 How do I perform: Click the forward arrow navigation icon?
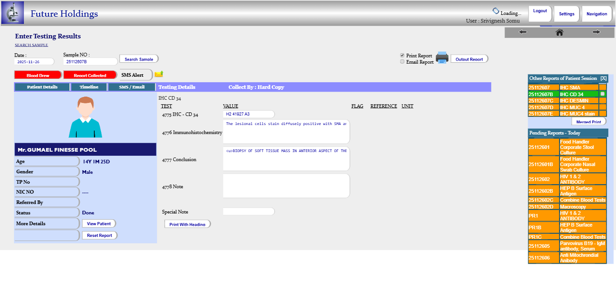(x=596, y=32)
